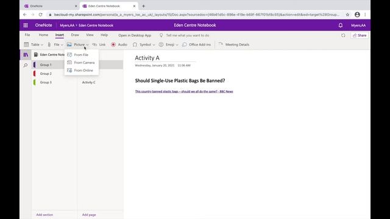Click the Tell me what you want field
The image size is (390, 219).
(x=188, y=35)
